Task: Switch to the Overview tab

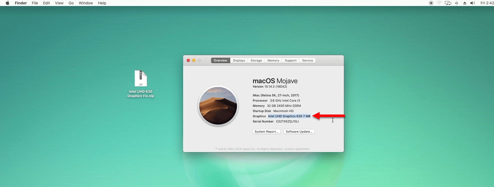Action: pos(220,60)
